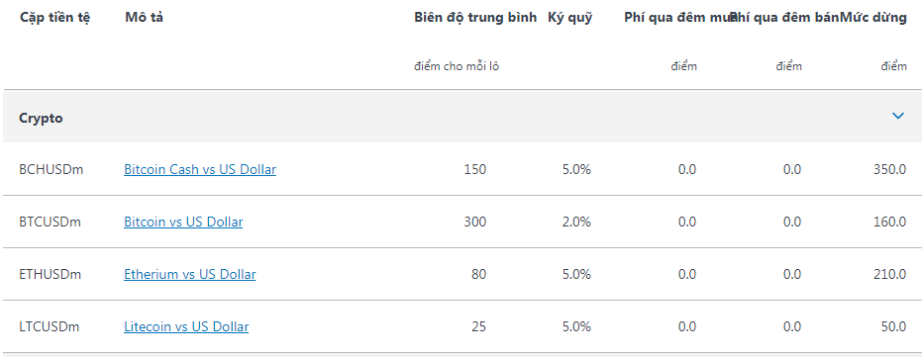Viewport: 922px width, 359px height.
Task: Select the BCHUSDm symbol cell
Action: pyautogui.click(x=51, y=170)
